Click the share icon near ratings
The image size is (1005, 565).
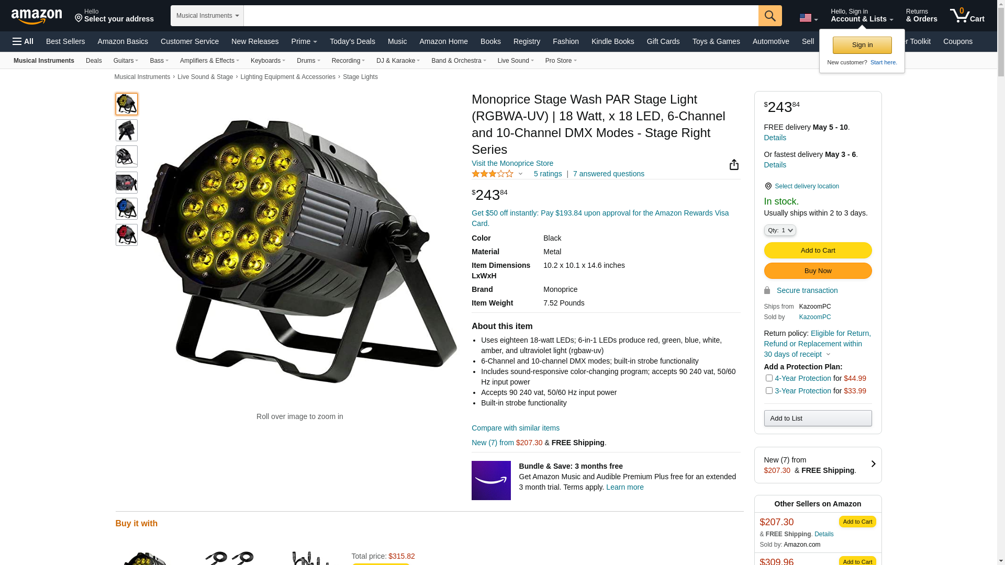pyautogui.click(x=734, y=164)
